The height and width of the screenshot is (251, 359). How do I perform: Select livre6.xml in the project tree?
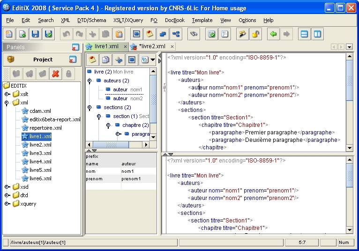[40, 178]
